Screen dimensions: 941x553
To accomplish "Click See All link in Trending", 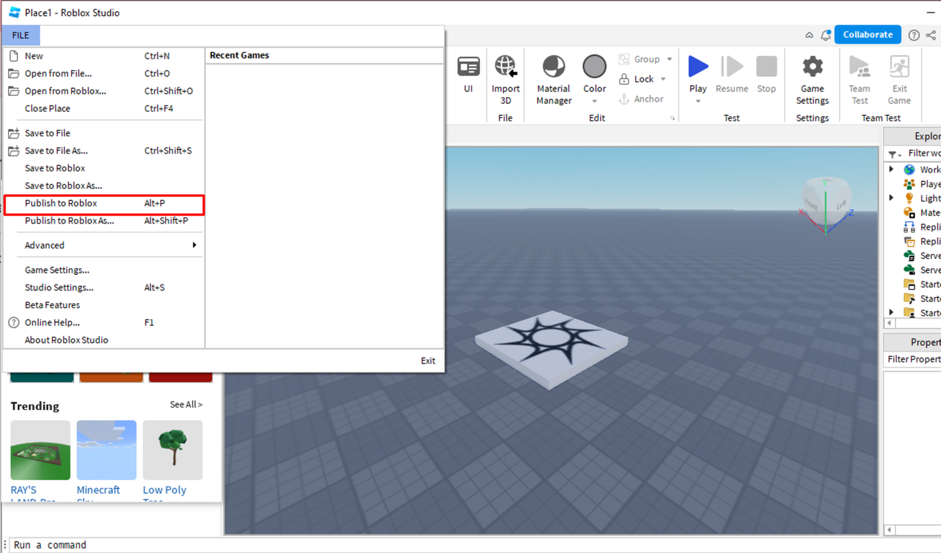I will tap(186, 404).
